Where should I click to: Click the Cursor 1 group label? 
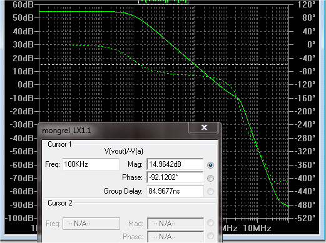(59, 144)
